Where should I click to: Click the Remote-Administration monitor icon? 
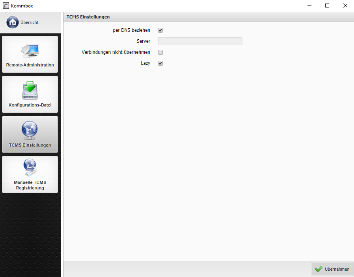30,50
